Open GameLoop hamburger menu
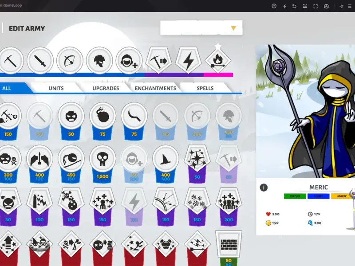Viewport: 355px width, 266px height. pyautogui.click(x=350, y=6)
